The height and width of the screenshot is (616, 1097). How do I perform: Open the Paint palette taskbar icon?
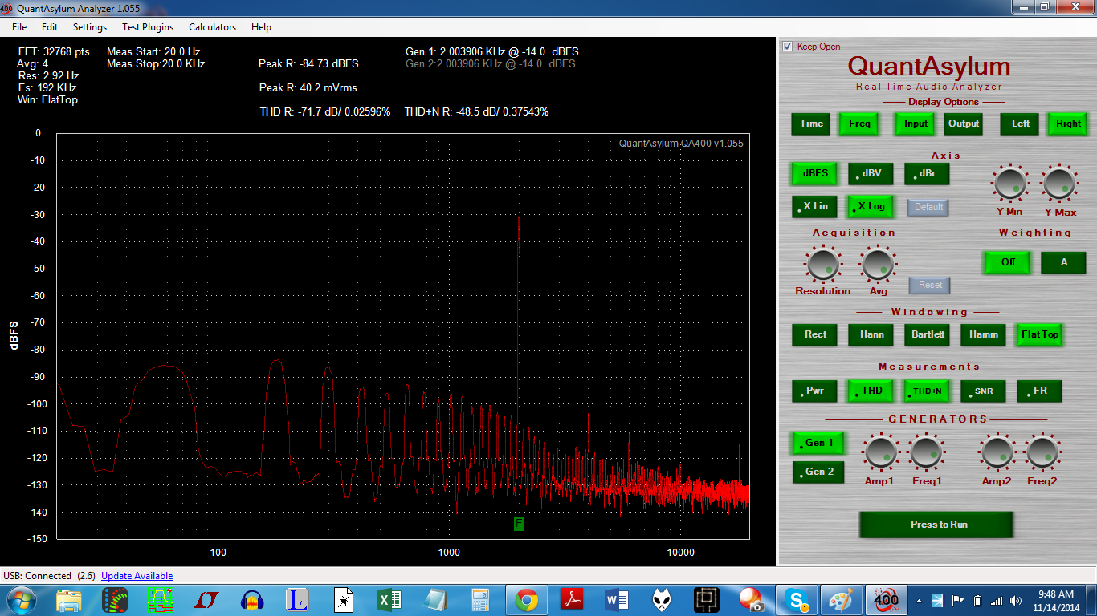pos(842,600)
